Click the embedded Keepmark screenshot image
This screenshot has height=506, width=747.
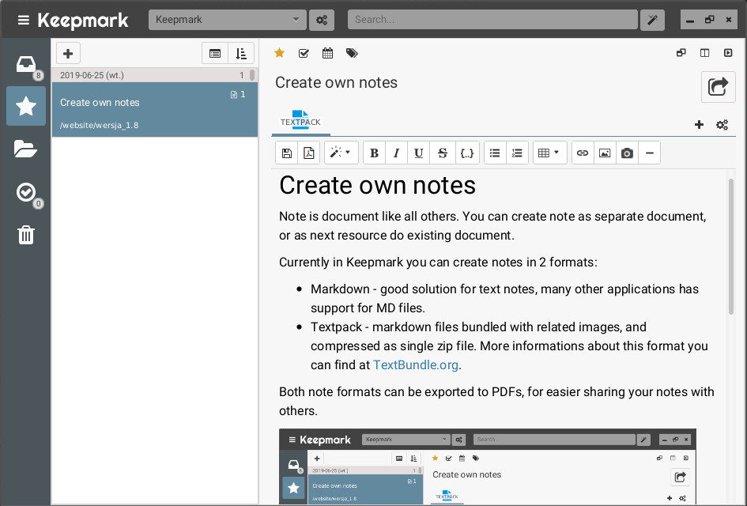[488, 466]
